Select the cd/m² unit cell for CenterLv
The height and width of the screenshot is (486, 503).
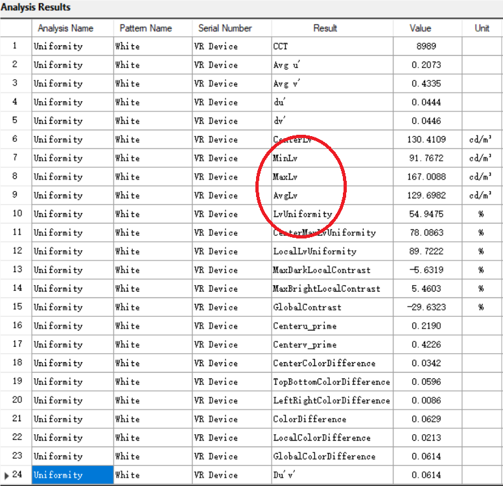[481, 139]
